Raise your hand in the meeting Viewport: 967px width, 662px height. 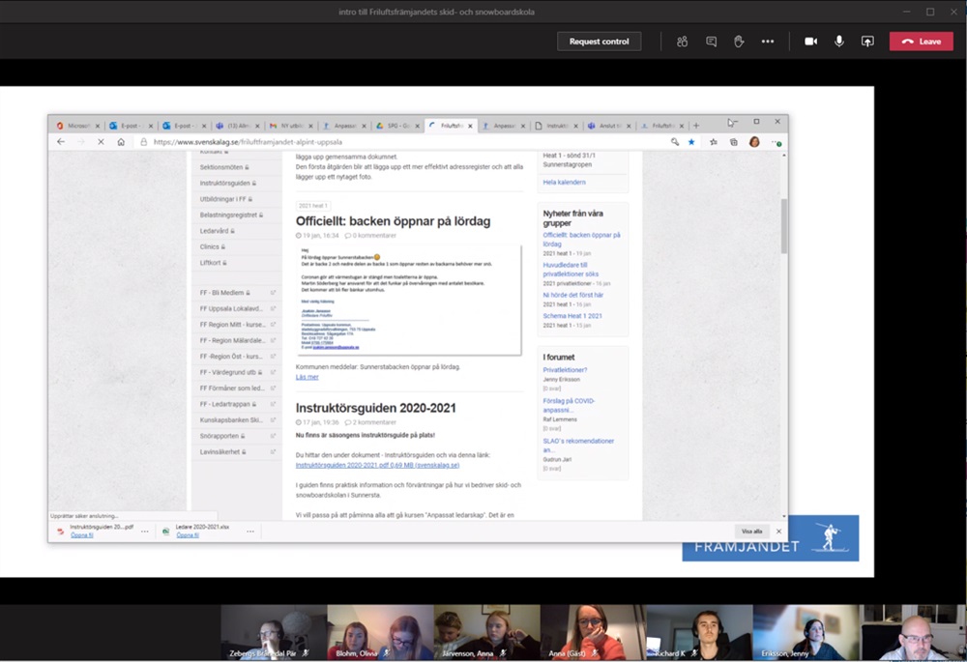pos(739,42)
